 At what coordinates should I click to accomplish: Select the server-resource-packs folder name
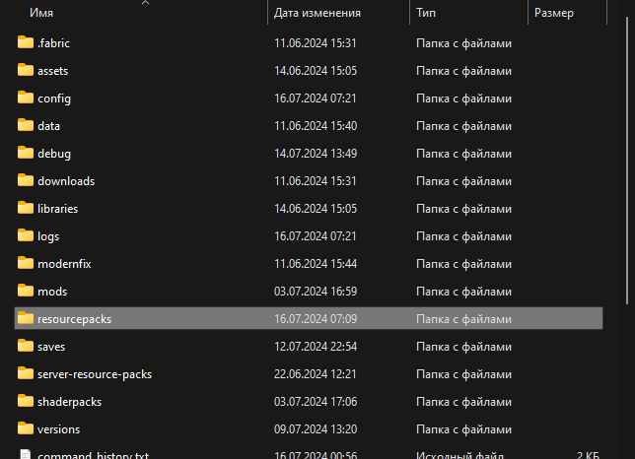[x=95, y=374]
